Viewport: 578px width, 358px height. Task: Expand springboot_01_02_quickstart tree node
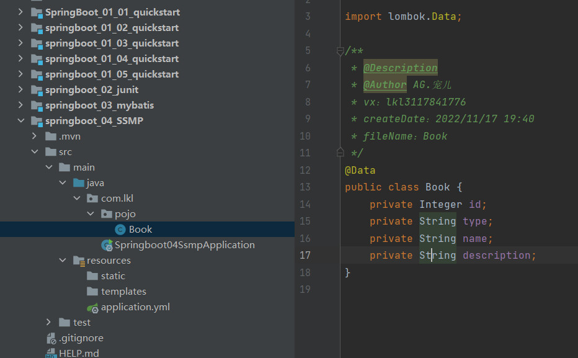coord(20,28)
